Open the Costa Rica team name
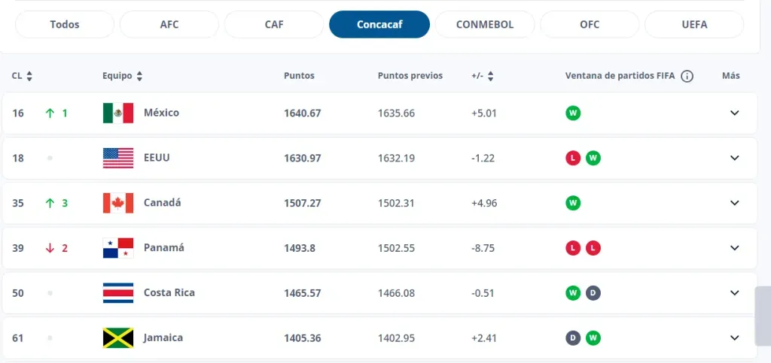This screenshot has width=771, height=363. [x=169, y=293]
